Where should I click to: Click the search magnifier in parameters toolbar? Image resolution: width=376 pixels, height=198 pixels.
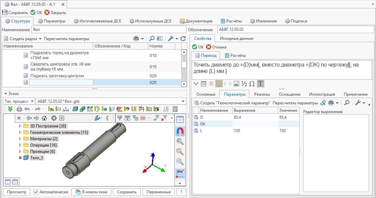(x=347, y=103)
